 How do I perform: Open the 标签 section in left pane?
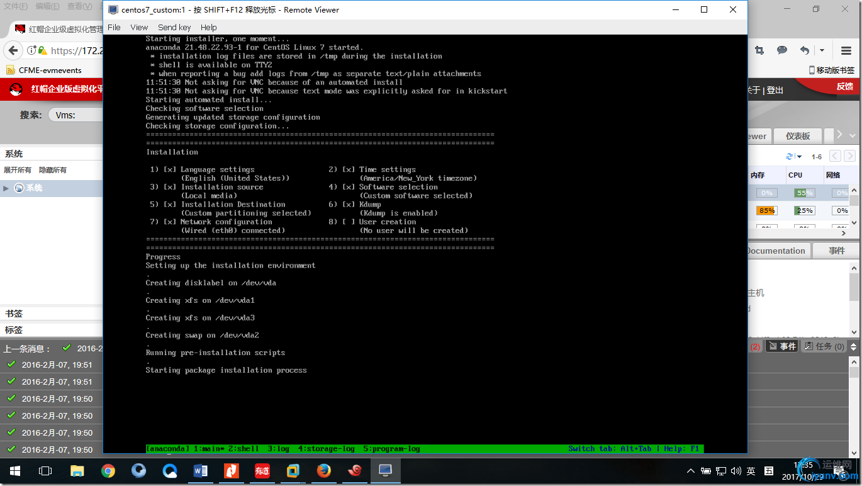tap(14, 329)
